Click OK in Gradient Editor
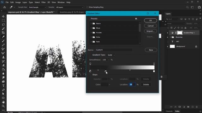The image size is (202, 113). click(151, 20)
